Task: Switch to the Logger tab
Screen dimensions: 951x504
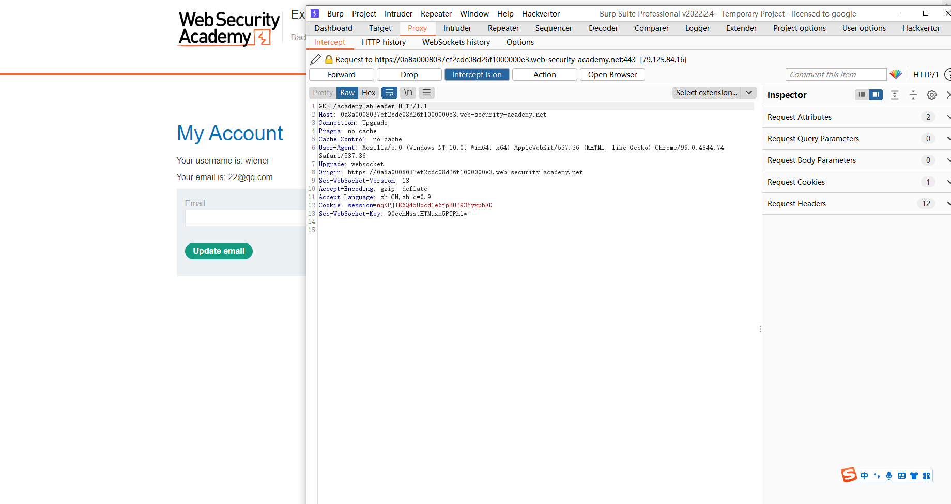Action: click(697, 28)
